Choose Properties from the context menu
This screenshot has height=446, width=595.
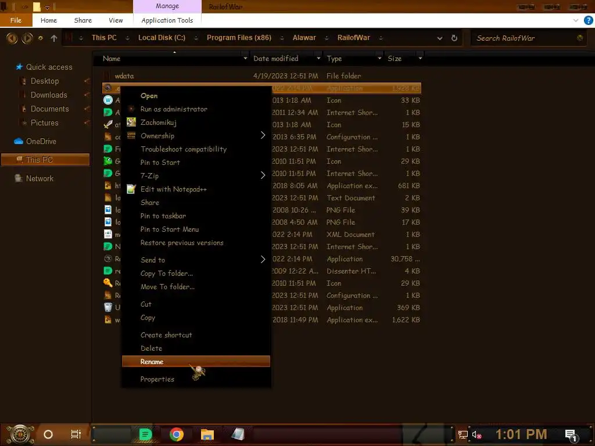157,379
